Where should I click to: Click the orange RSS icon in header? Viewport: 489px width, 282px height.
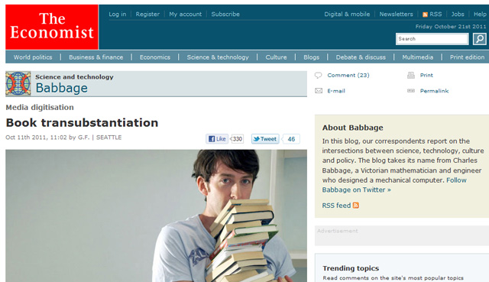click(425, 15)
